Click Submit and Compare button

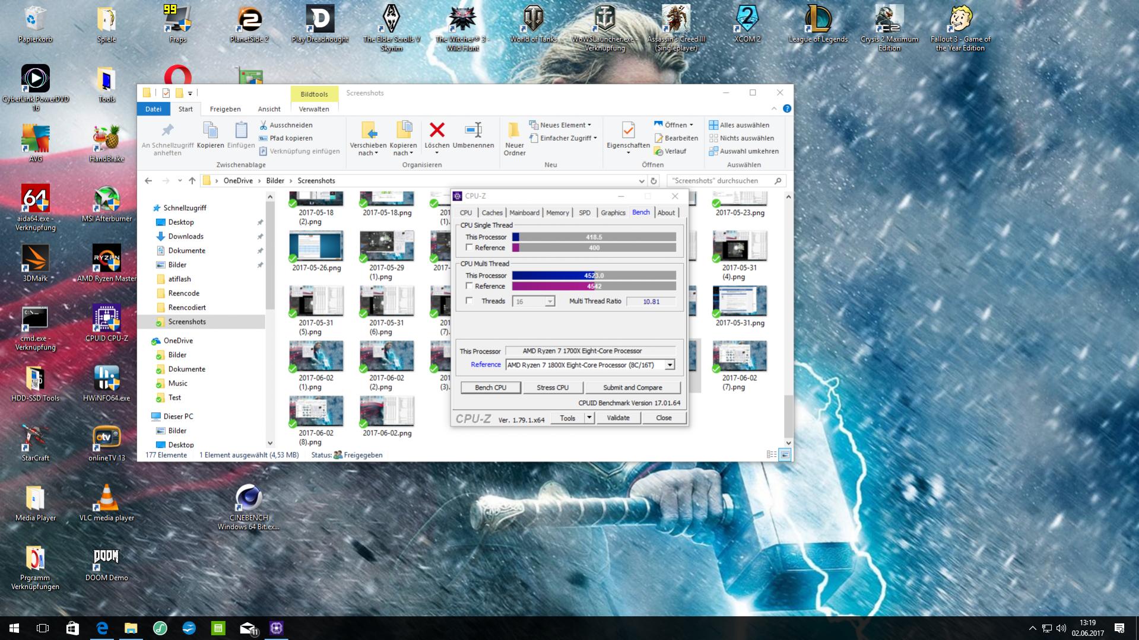[x=633, y=387]
